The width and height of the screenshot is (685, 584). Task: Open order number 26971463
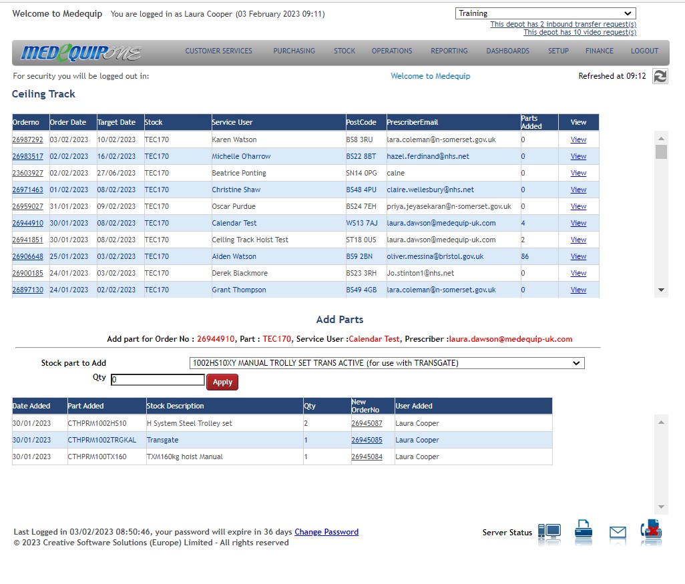pyautogui.click(x=27, y=190)
